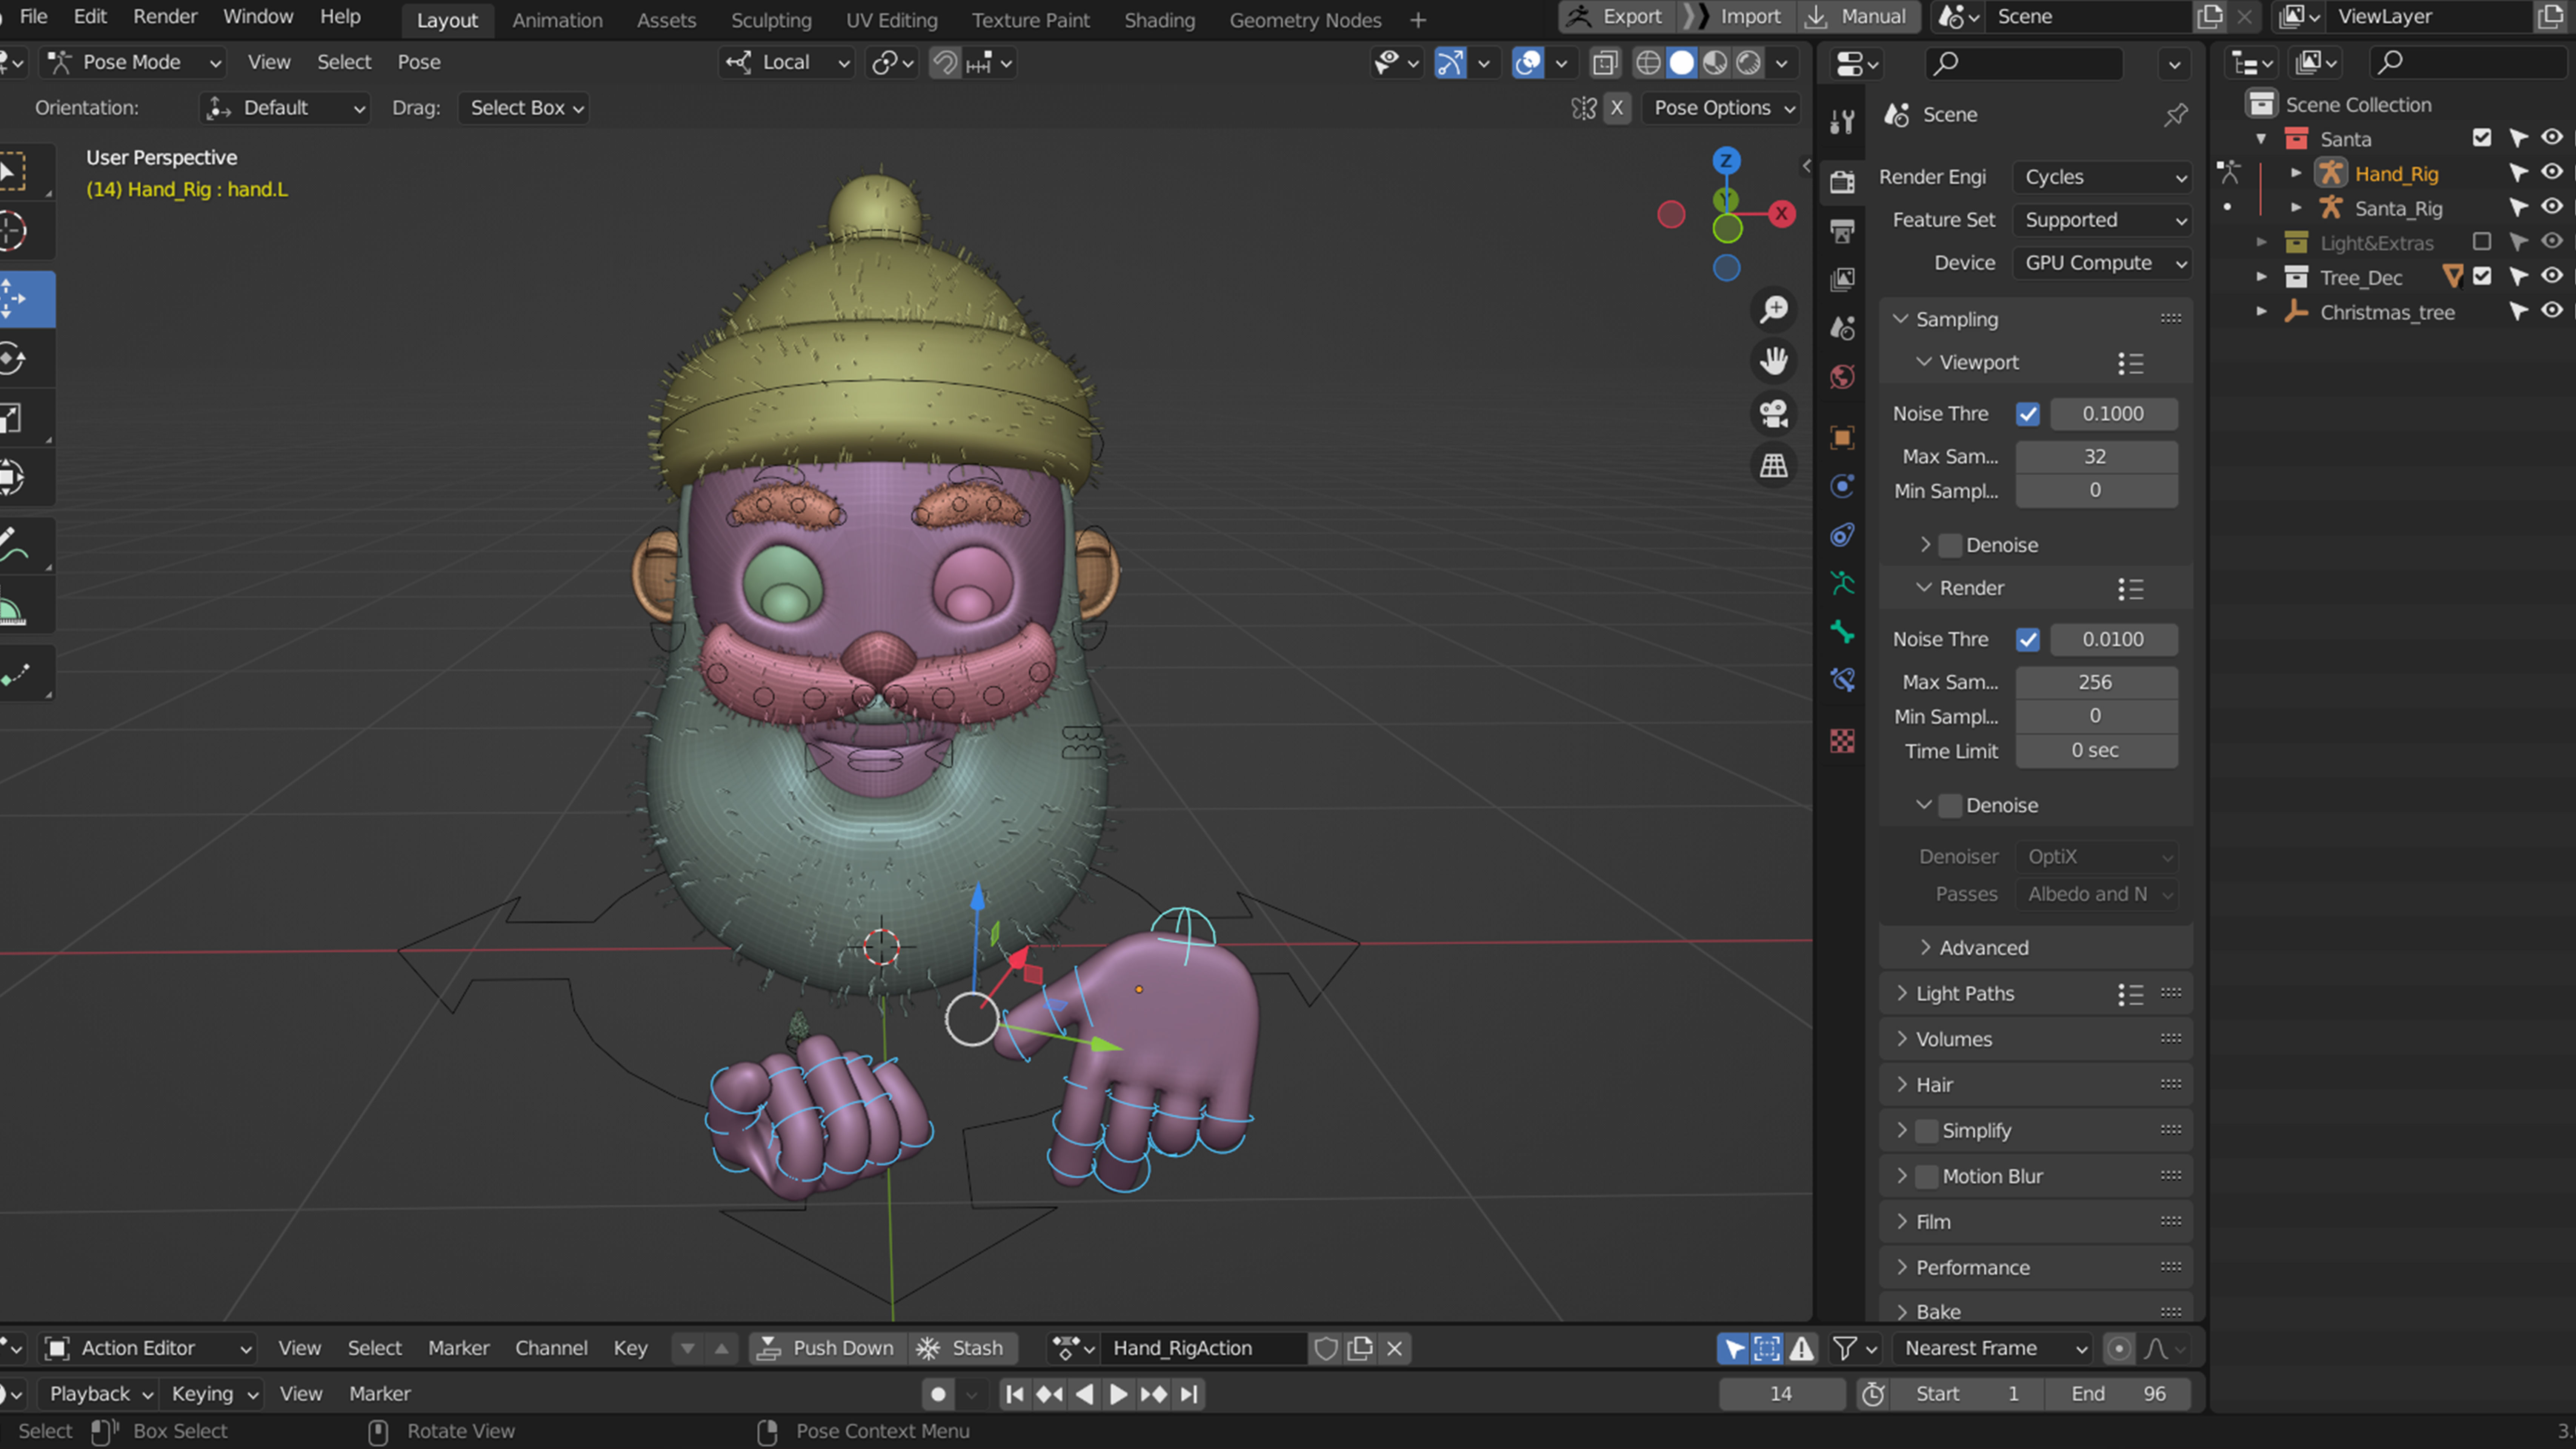Open the Object Constraints properties tab
Image resolution: width=2576 pixels, height=1449 pixels.
tap(1842, 535)
